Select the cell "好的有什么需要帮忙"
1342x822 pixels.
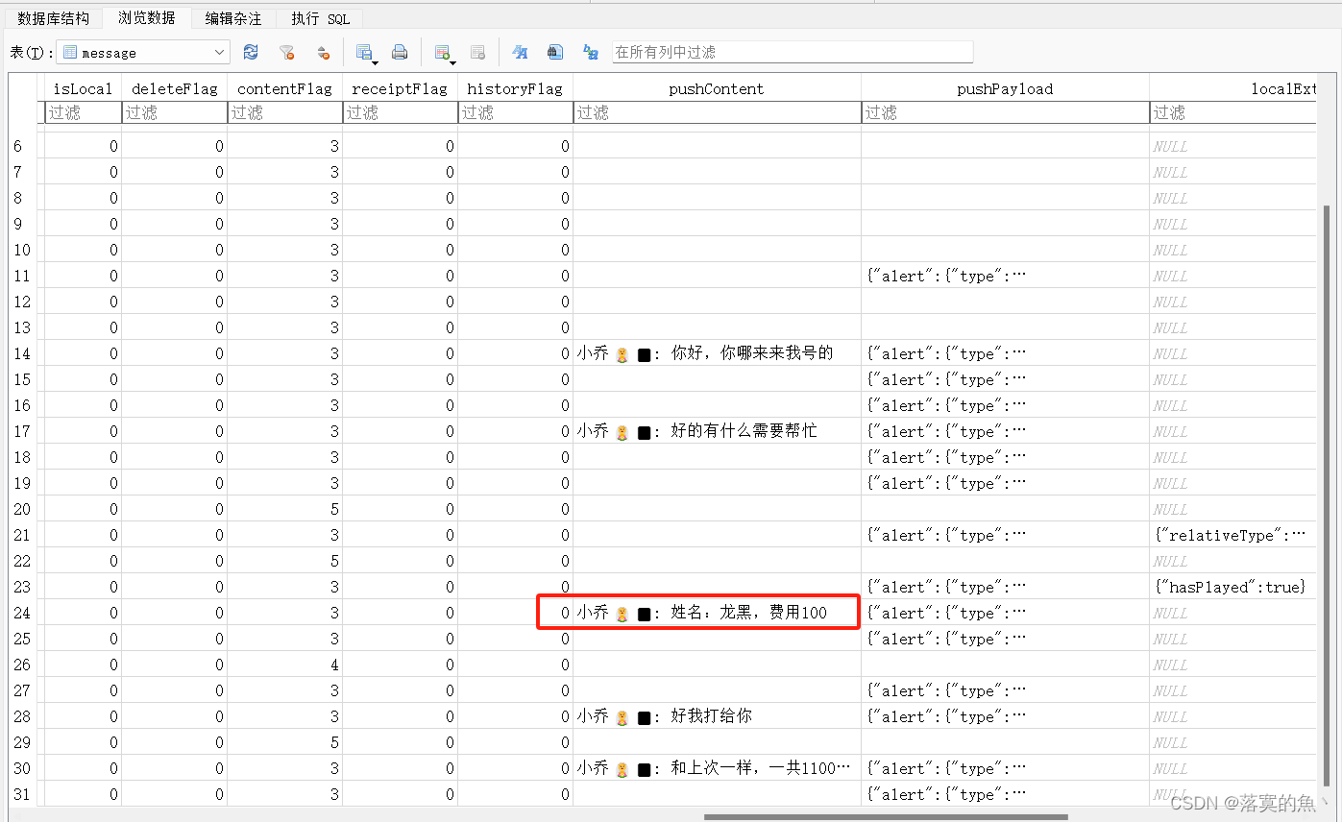(x=718, y=431)
